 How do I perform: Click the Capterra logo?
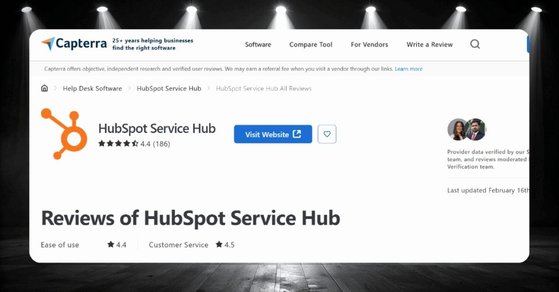[74, 44]
